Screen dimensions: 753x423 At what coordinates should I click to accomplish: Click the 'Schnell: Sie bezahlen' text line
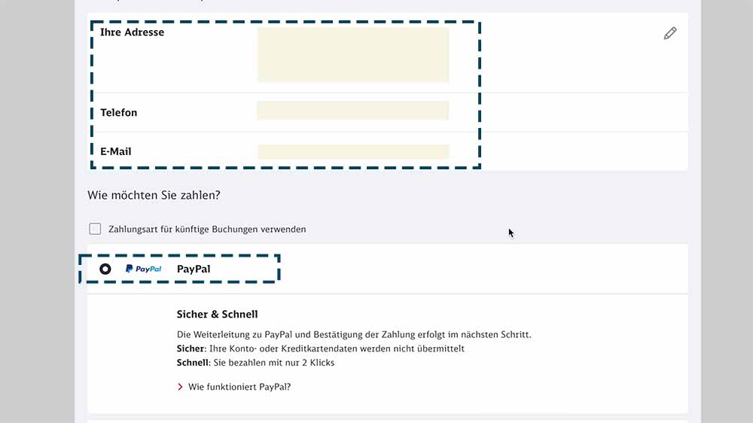tap(255, 362)
